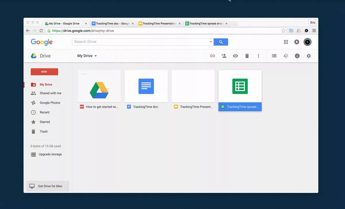
Task: Open the My Drive dropdown menu
Action: 87,56
